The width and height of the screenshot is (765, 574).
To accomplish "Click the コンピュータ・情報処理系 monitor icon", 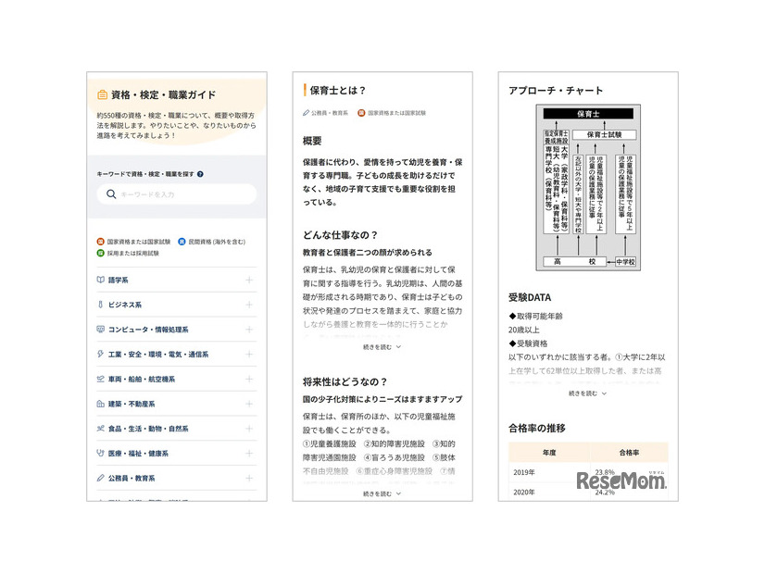I will [101, 330].
